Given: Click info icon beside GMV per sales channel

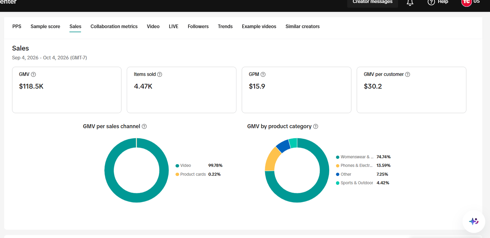Looking at the screenshot, I should [144, 126].
